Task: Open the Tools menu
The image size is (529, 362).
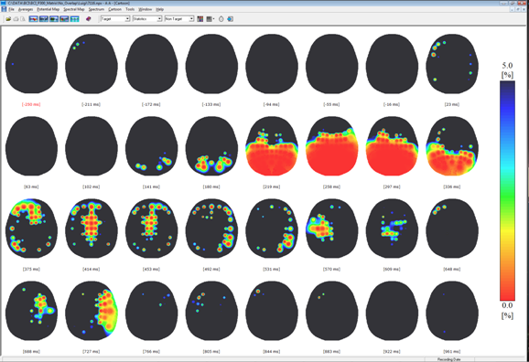Action: pyautogui.click(x=130, y=9)
